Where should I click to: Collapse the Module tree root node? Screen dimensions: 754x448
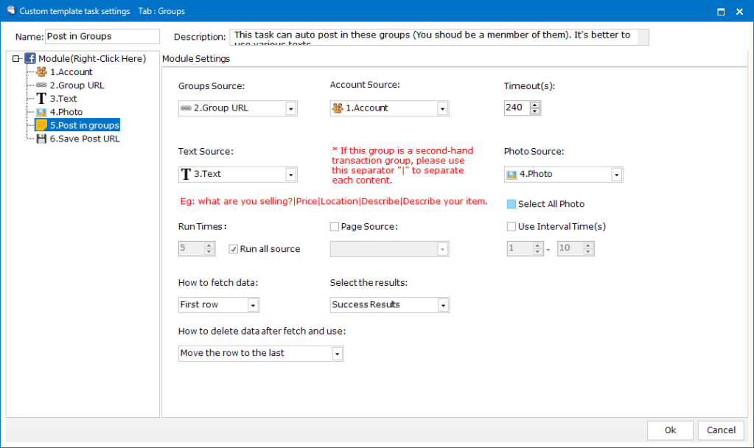[x=16, y=59]
